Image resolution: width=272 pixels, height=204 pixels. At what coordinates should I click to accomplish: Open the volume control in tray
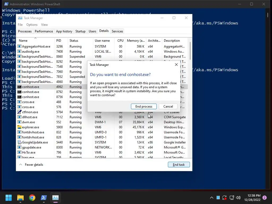click(238, 198)
